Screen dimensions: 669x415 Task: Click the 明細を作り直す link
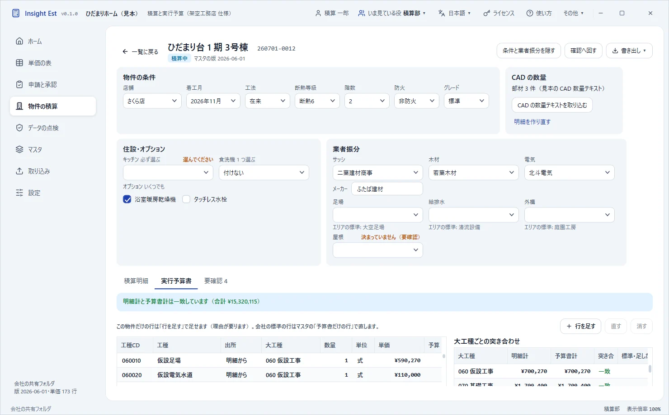(532, 122)
